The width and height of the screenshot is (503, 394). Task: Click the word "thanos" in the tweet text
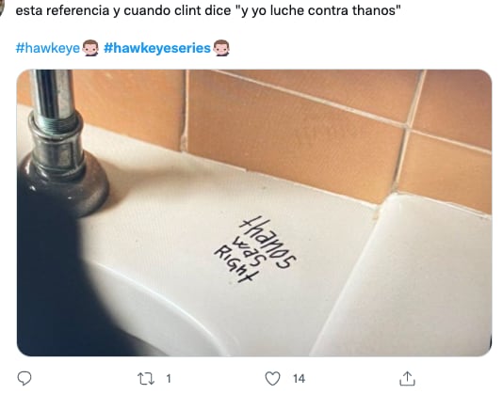point(377,10)
